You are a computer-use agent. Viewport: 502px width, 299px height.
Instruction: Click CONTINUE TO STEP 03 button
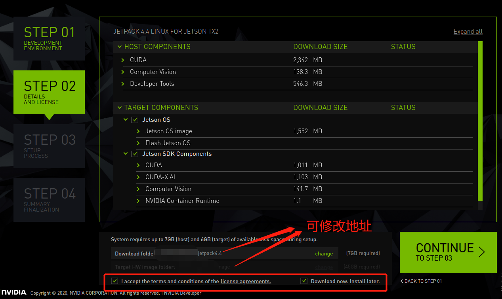point(448,252)
